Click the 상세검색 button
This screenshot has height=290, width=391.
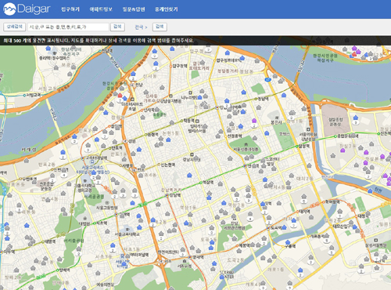point(14,27)
